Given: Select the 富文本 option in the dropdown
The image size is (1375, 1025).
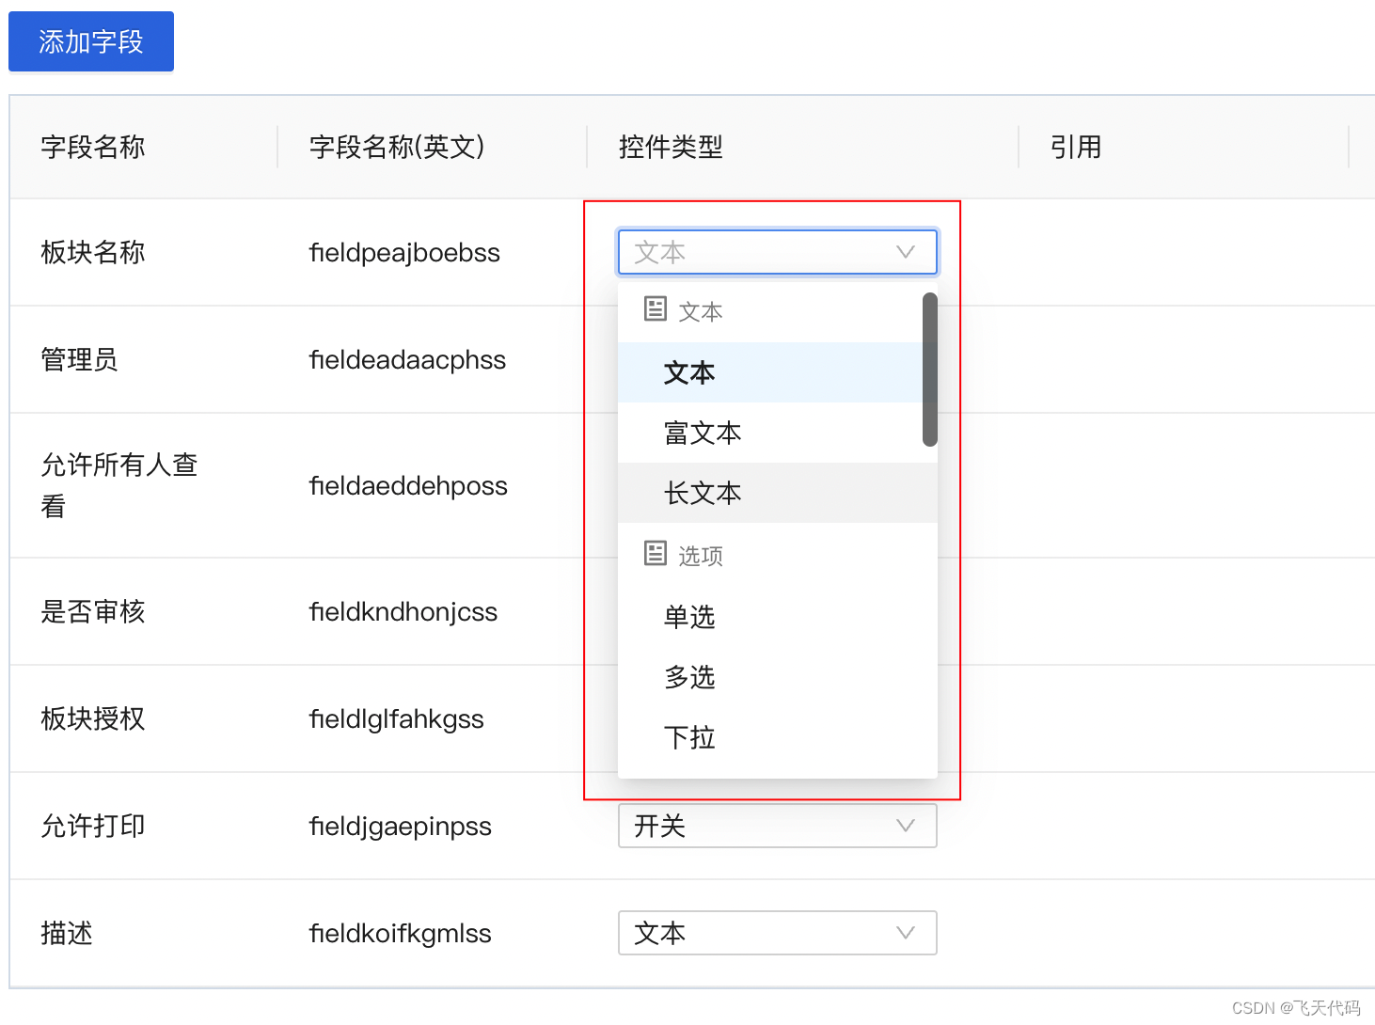Looking at the screenshot, I should tap(702, 433).
